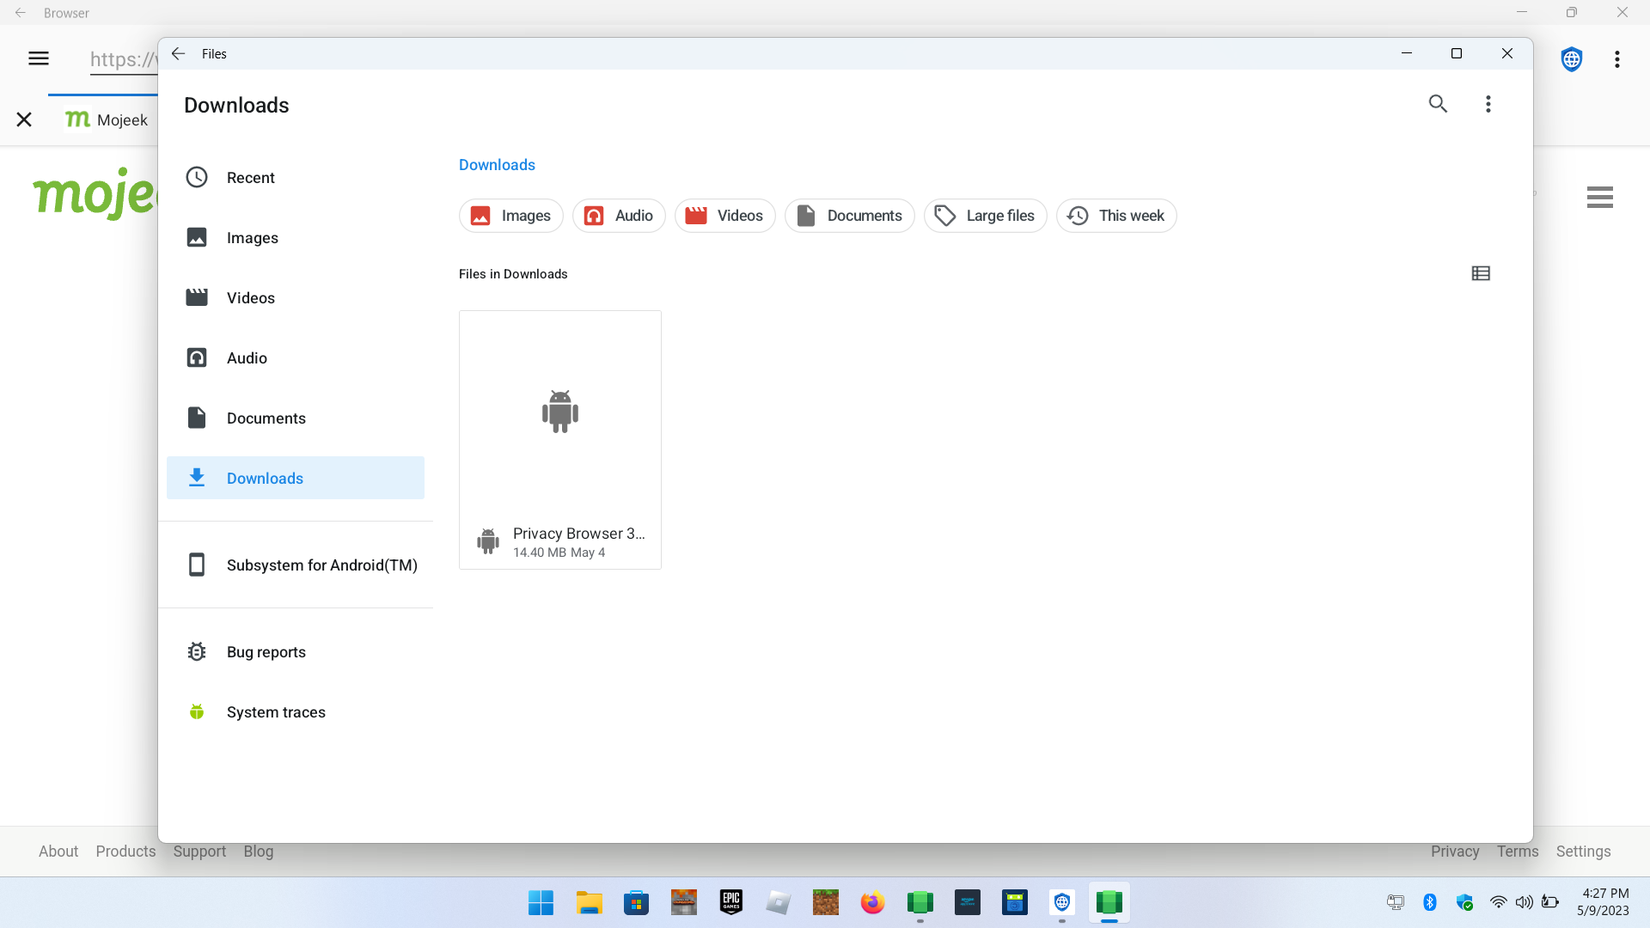Viewport: 1650px width, 928px height.
Task: Click the Privacy Browser shield icon
Action: coord(1572,58)
